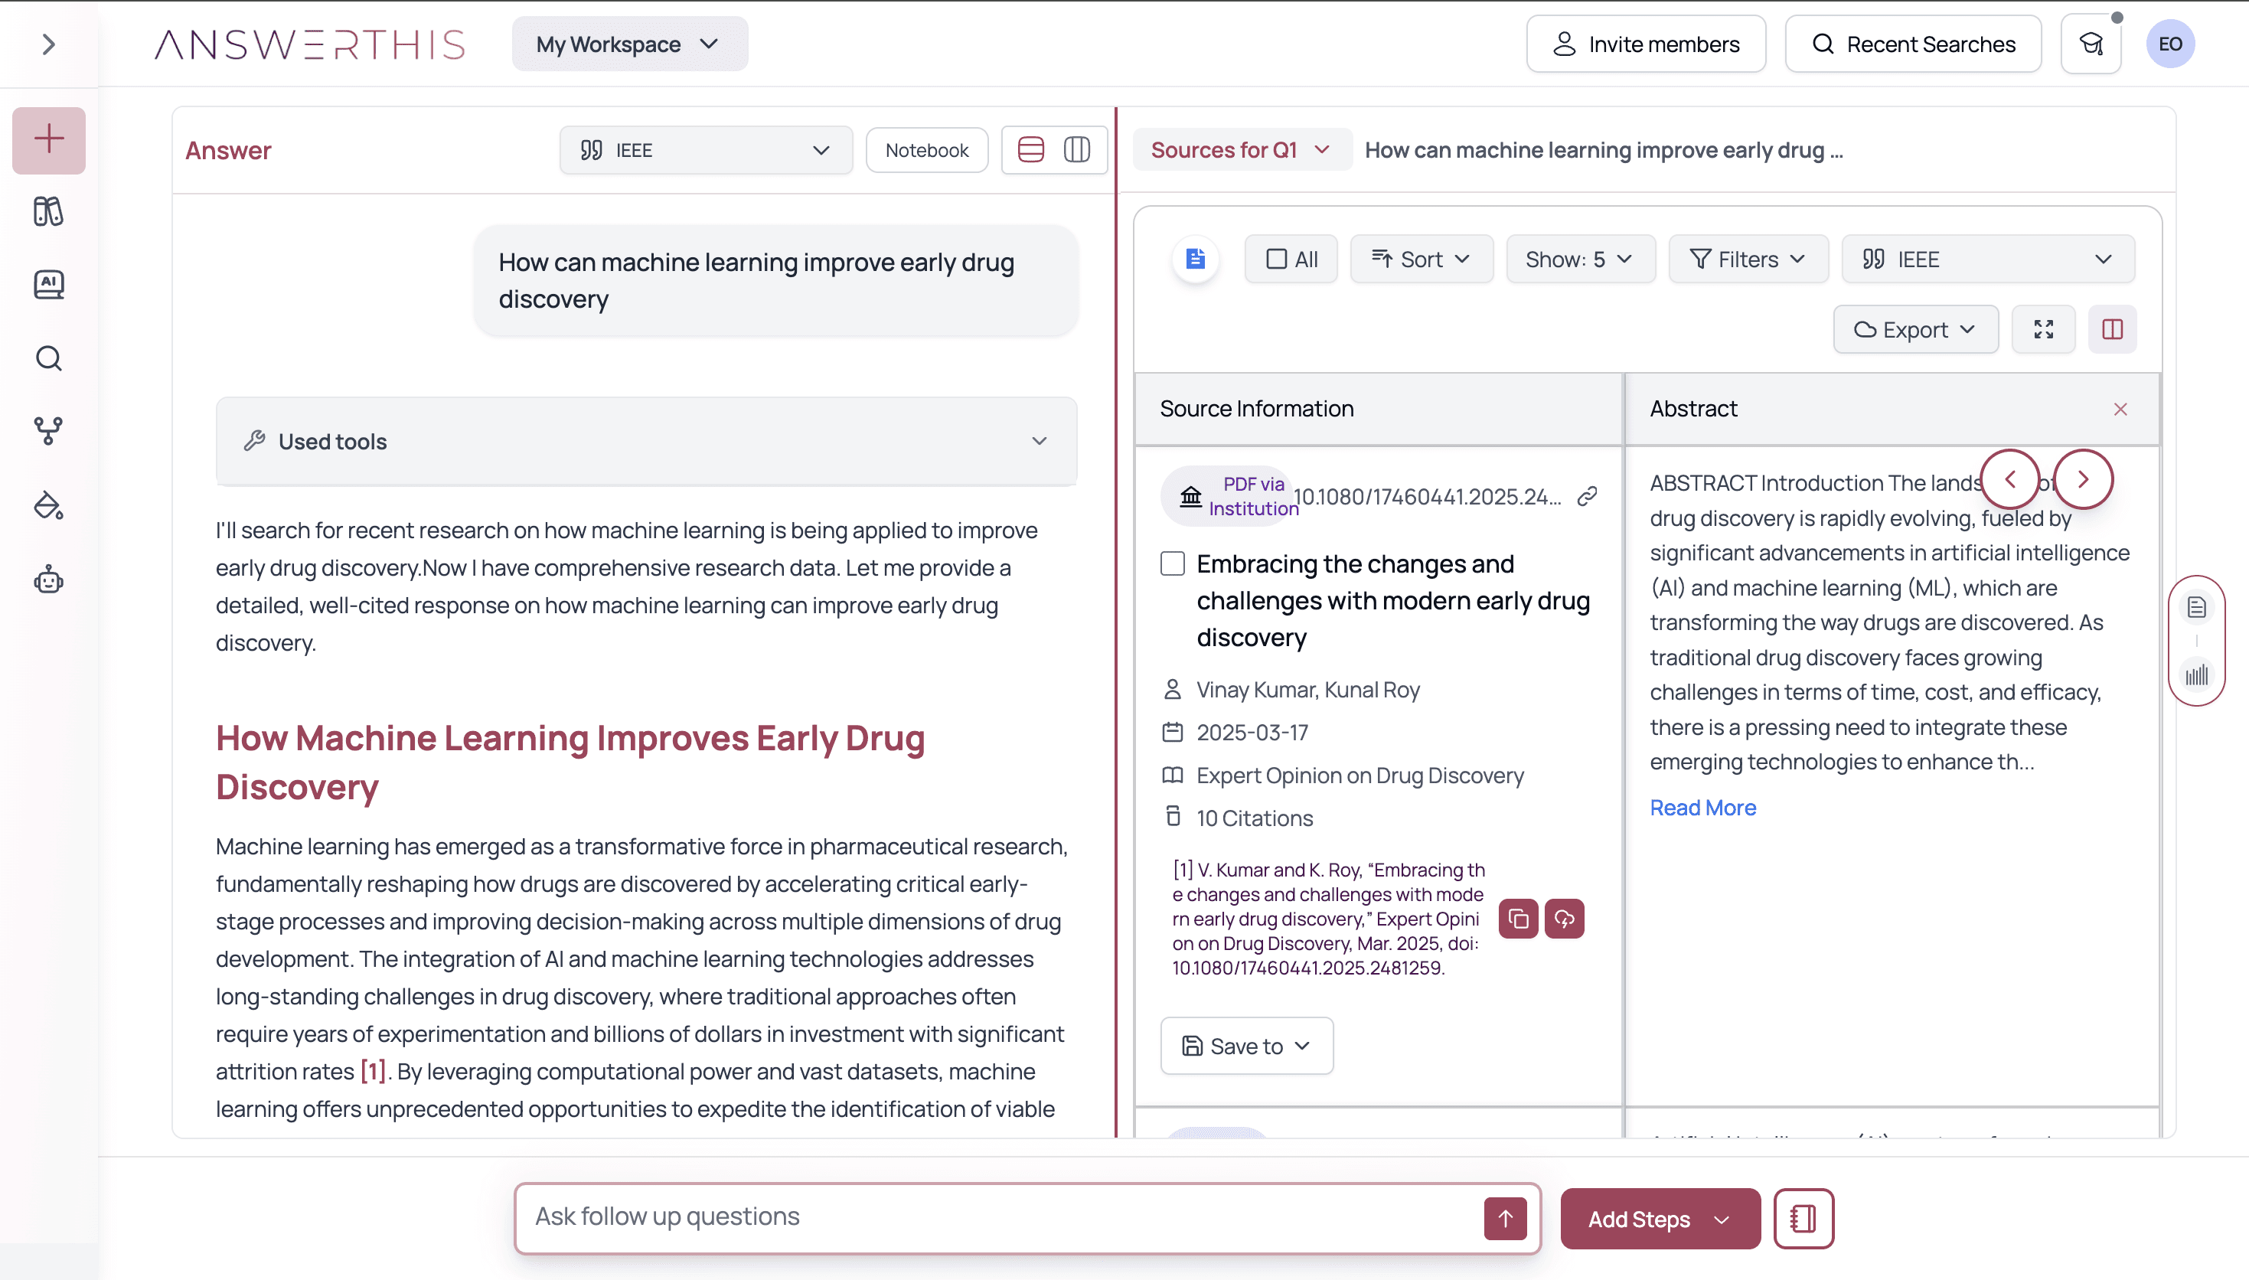Screen dimensions: 2249x1280
Task: Click the link icon beside the DOI
Action: point(1586,497)
